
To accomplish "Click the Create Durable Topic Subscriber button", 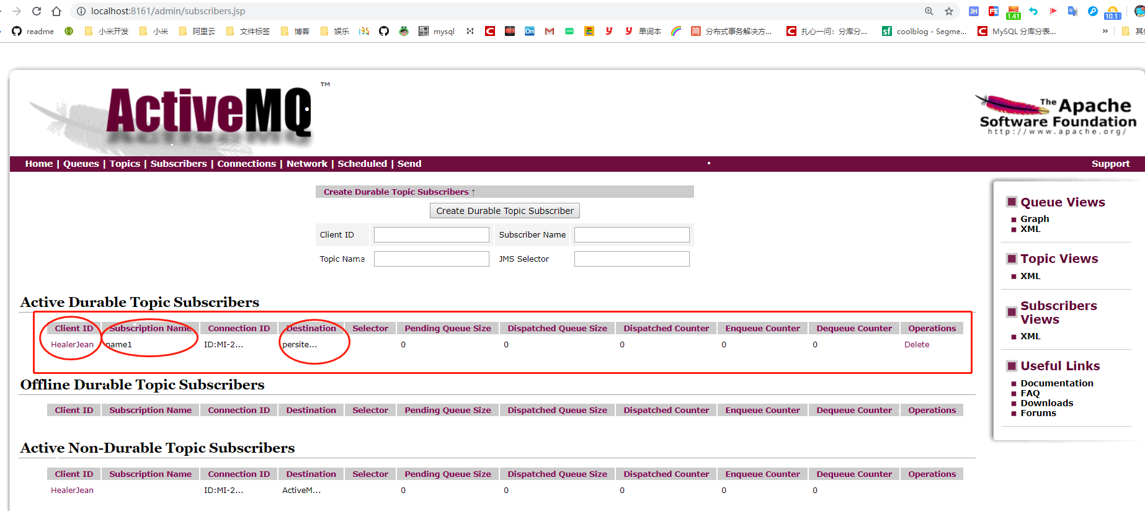I will (x=505, y=211).
